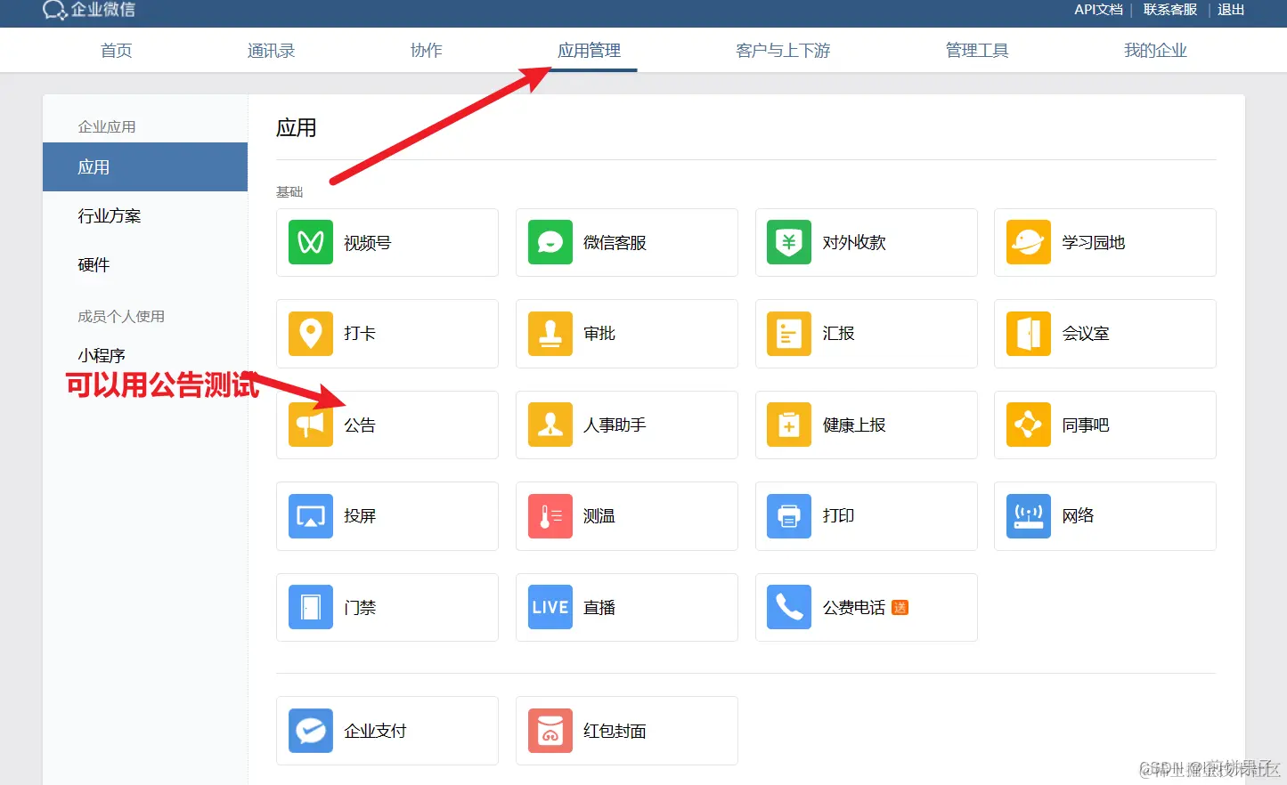The image size is (1287, 785).
Task: Open the 同事吧 app card
Action: (x=1104, y=425)
